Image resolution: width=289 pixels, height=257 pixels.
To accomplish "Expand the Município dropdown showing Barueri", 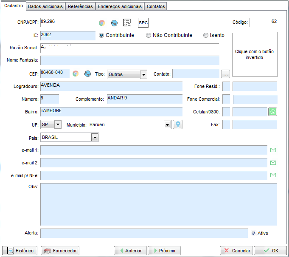I will 167,125.
